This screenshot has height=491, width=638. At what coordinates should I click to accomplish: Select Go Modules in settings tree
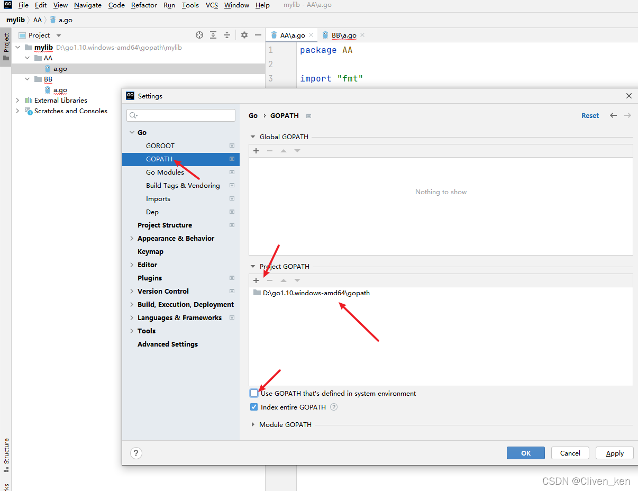pyautogui.click(x=165, y=172)
